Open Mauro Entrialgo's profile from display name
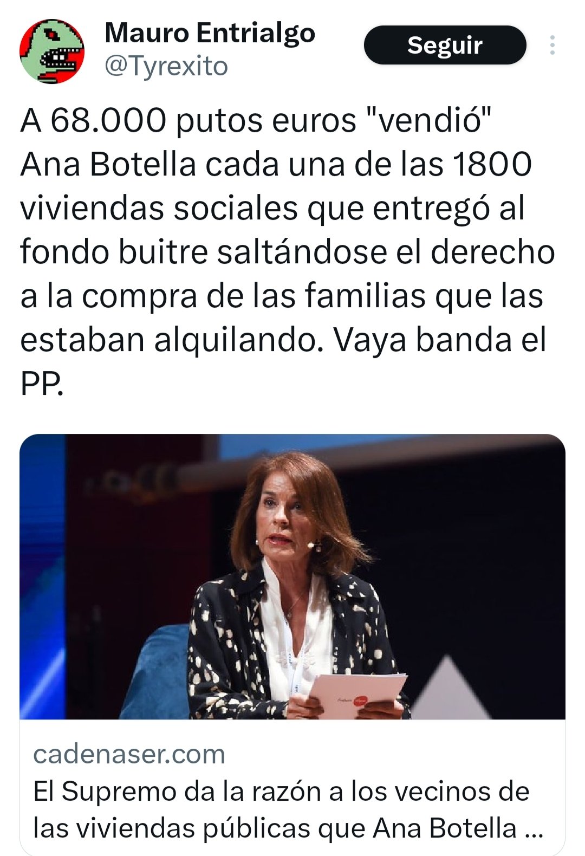 click(210, 34)
